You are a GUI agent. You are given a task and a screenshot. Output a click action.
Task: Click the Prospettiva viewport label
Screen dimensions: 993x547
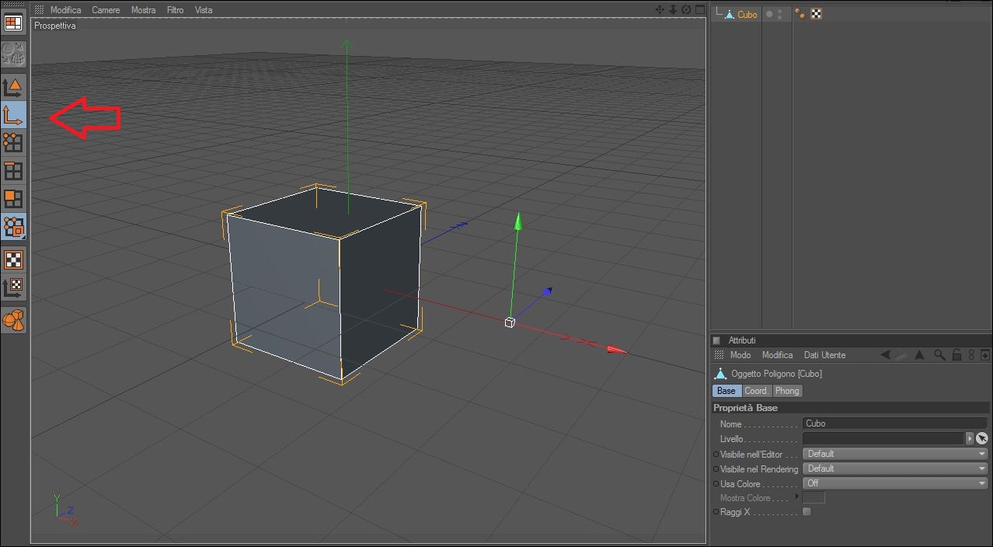(x=55, y=26)
